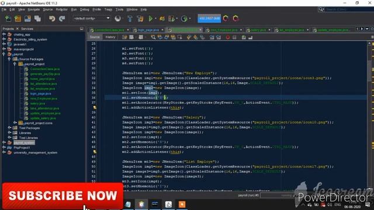Click the globe browser icon in toolbar
Image resolution: width=374 pixels, height=210 pixels.
(x=117, y=19)
